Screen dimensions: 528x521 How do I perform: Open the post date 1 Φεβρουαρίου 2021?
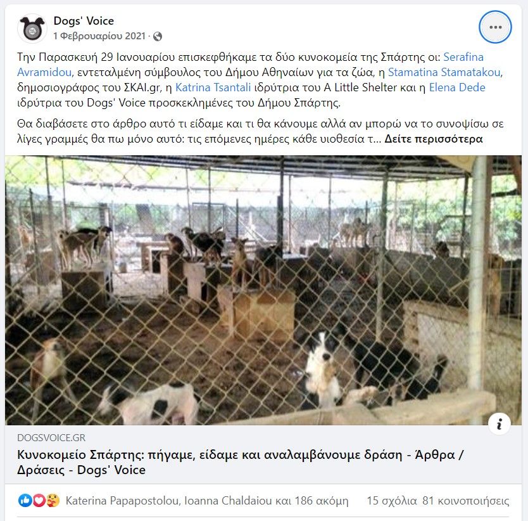coord(99,36)
